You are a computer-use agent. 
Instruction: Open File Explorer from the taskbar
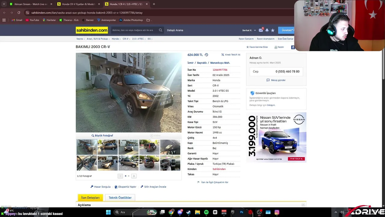(197, 212)
